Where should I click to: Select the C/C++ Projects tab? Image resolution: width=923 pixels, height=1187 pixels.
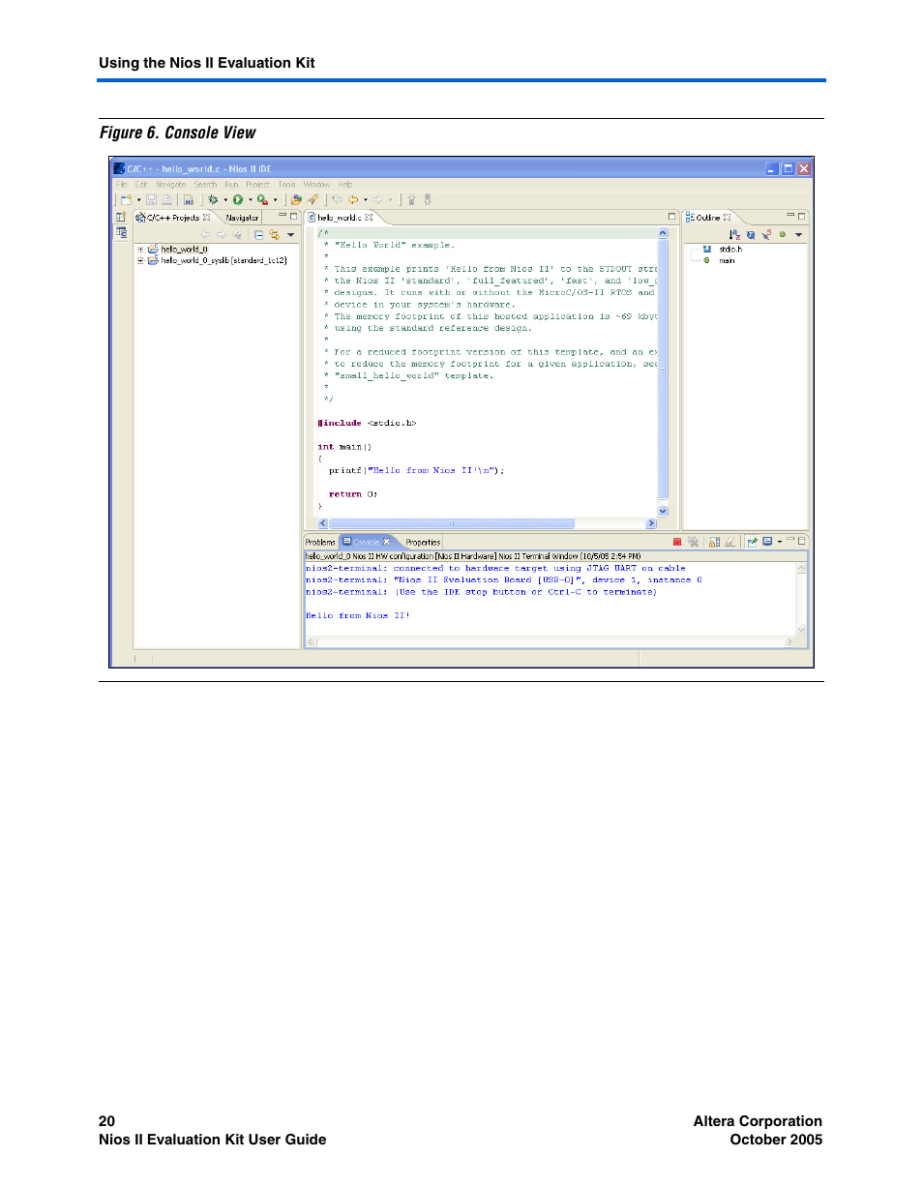coord(172,218)
